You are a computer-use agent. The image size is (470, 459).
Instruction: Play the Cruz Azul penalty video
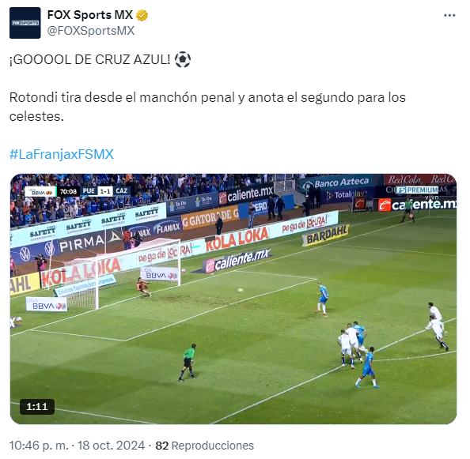(233, 299)
